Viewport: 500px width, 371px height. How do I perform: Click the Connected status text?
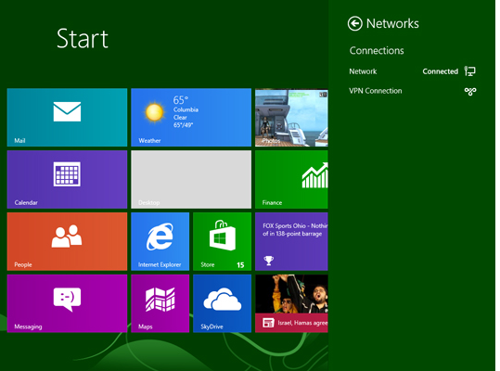[440, 71]
